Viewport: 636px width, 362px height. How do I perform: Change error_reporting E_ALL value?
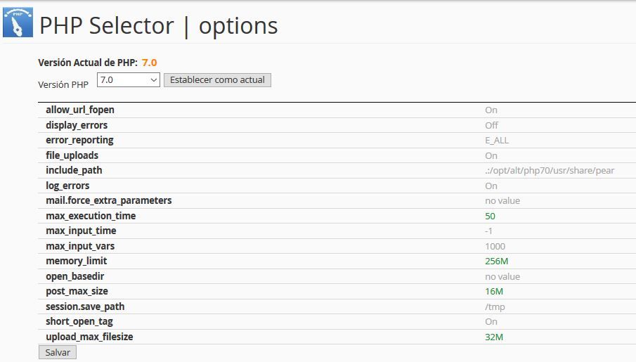tap(496, 141)
